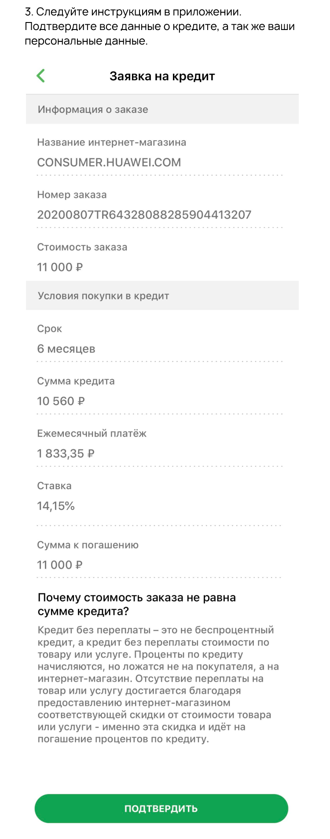Click the Ставка label
The height and width of the screenshot is (839, 330).
tap(54, 486)
